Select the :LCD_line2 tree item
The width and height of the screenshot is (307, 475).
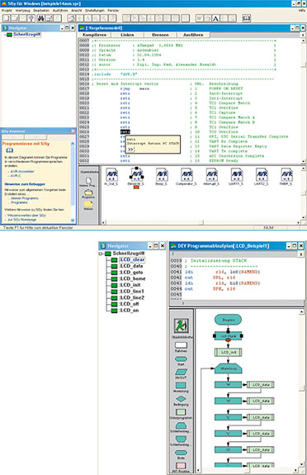[x=132, y=297]
